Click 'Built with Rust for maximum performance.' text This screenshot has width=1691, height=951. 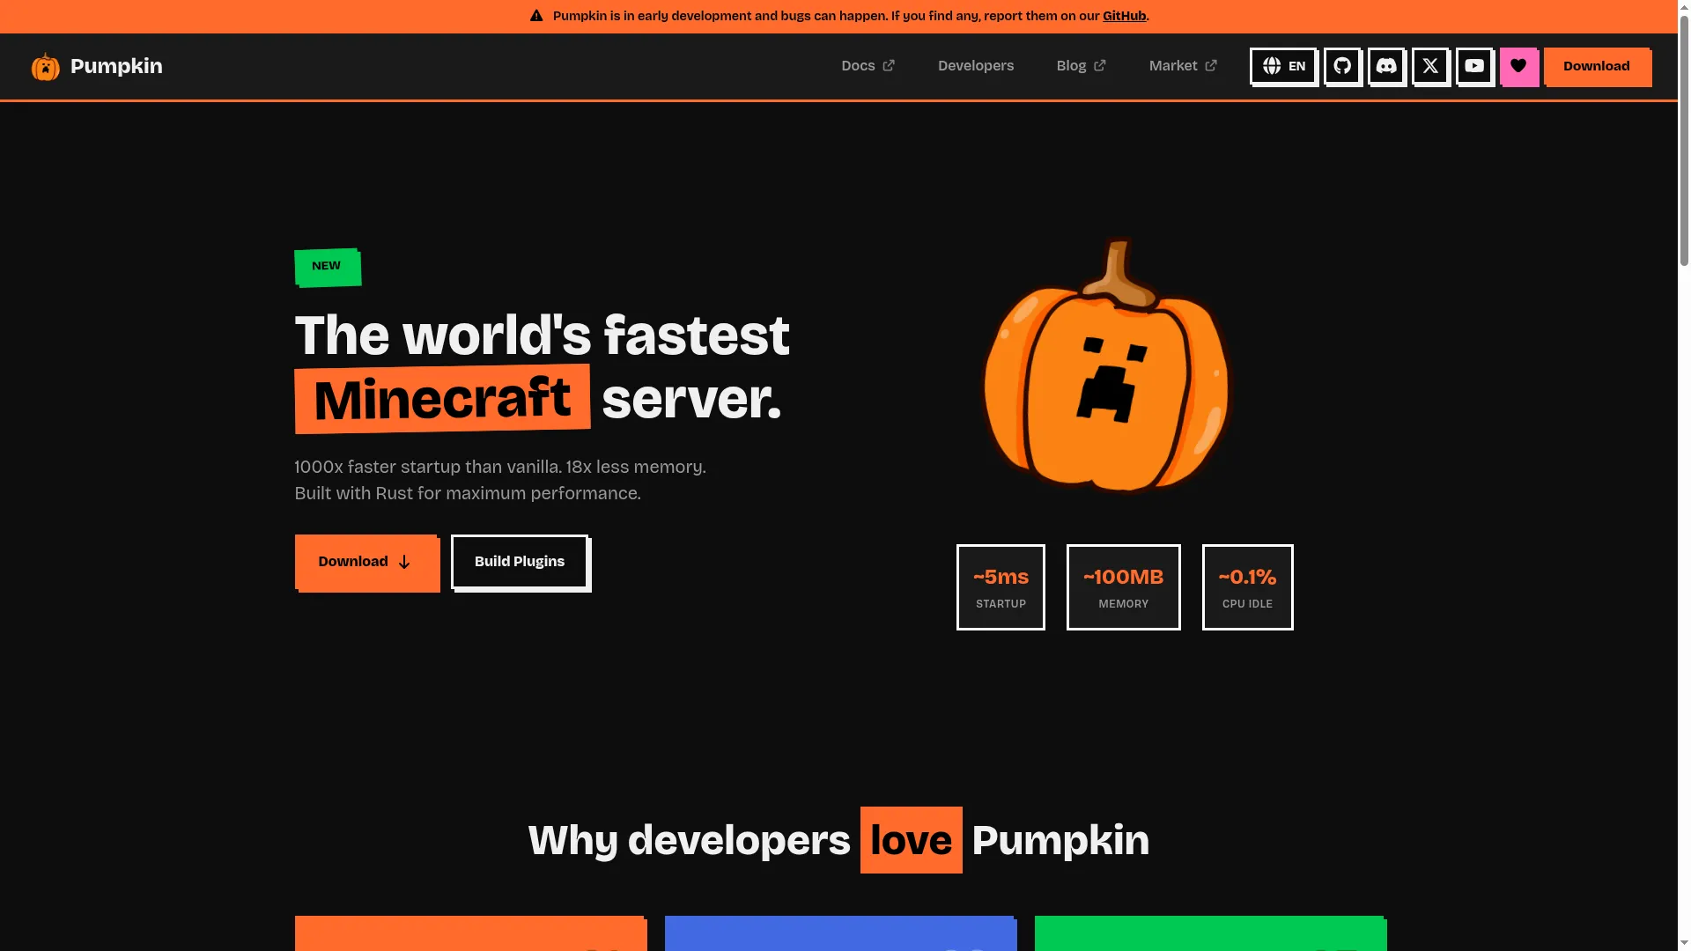468,493
